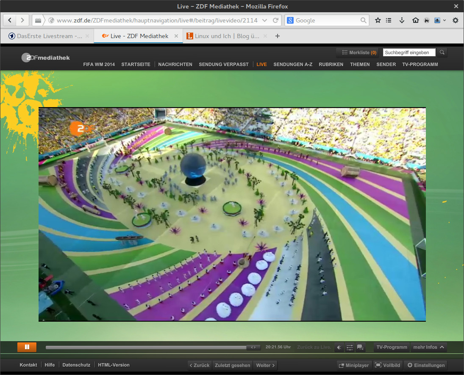This screenshot has width=464, height=375.
Task: Open the Firefox downloads arrow
Action: pyautogui.click(x=402, y=20)
